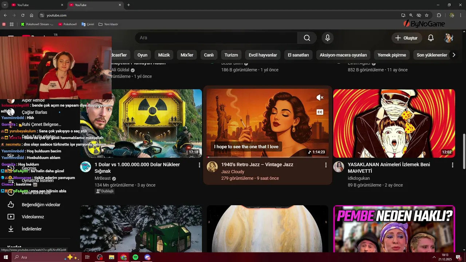Click the İndirilenler download icon
Viewport: 466px width, 262px height.
pyautogui.click(x=11, y=229)
